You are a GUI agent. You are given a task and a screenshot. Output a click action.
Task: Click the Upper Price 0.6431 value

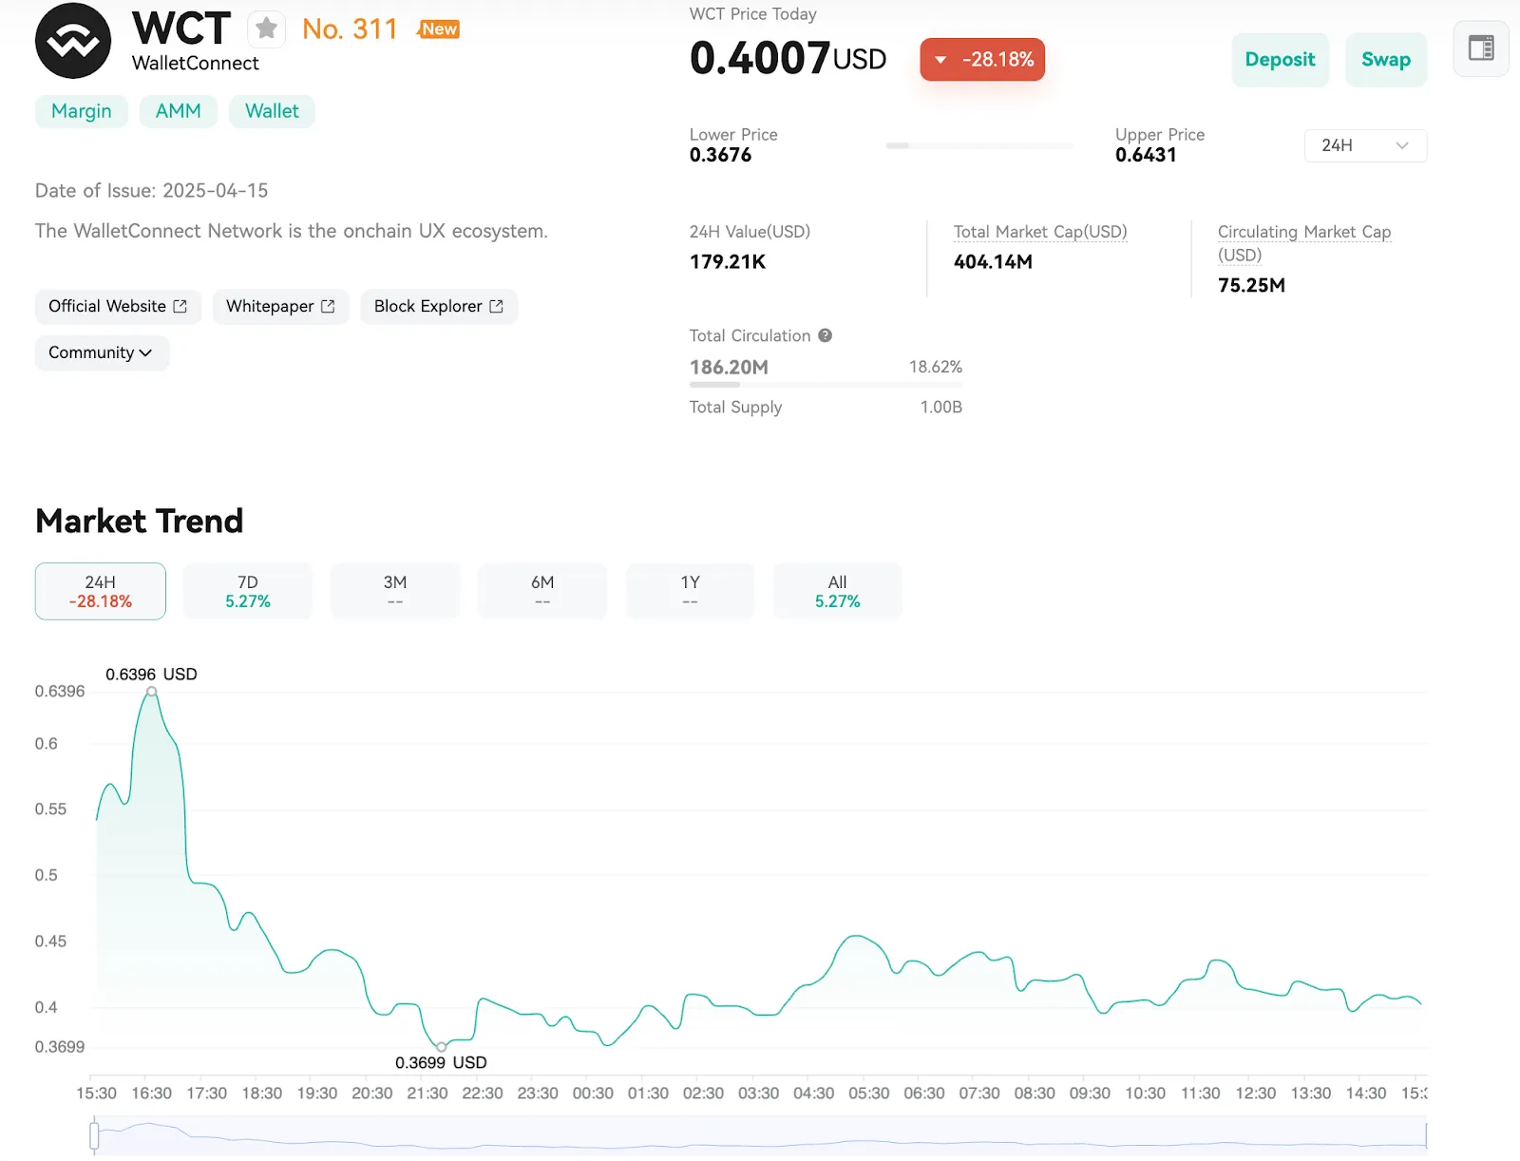click(1146, 155)
